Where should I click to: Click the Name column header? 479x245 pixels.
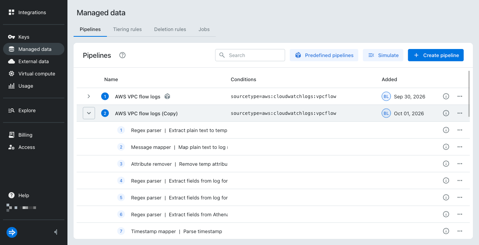[111, 80]
